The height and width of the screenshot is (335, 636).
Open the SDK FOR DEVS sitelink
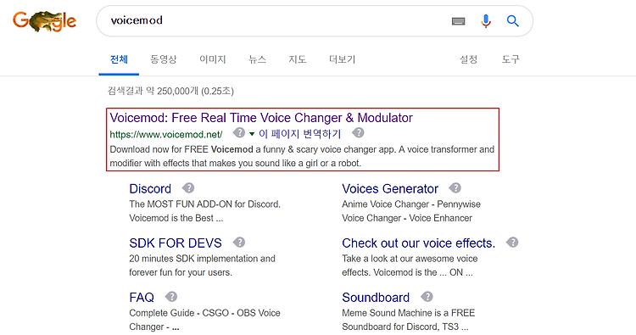[176, 243]
